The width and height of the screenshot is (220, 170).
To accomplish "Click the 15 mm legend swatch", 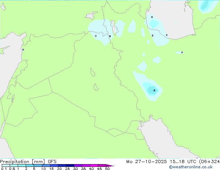I will pyautogui.click(x=54, y=165).
